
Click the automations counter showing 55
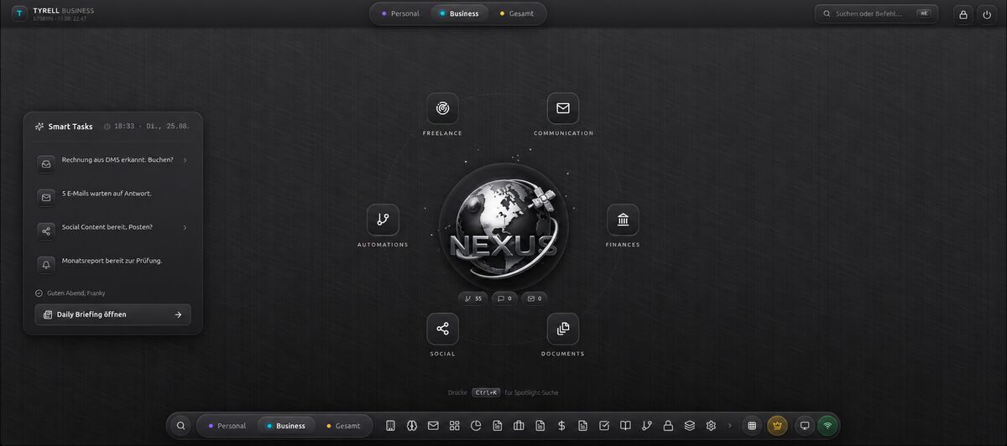click(x=473, y=298)
